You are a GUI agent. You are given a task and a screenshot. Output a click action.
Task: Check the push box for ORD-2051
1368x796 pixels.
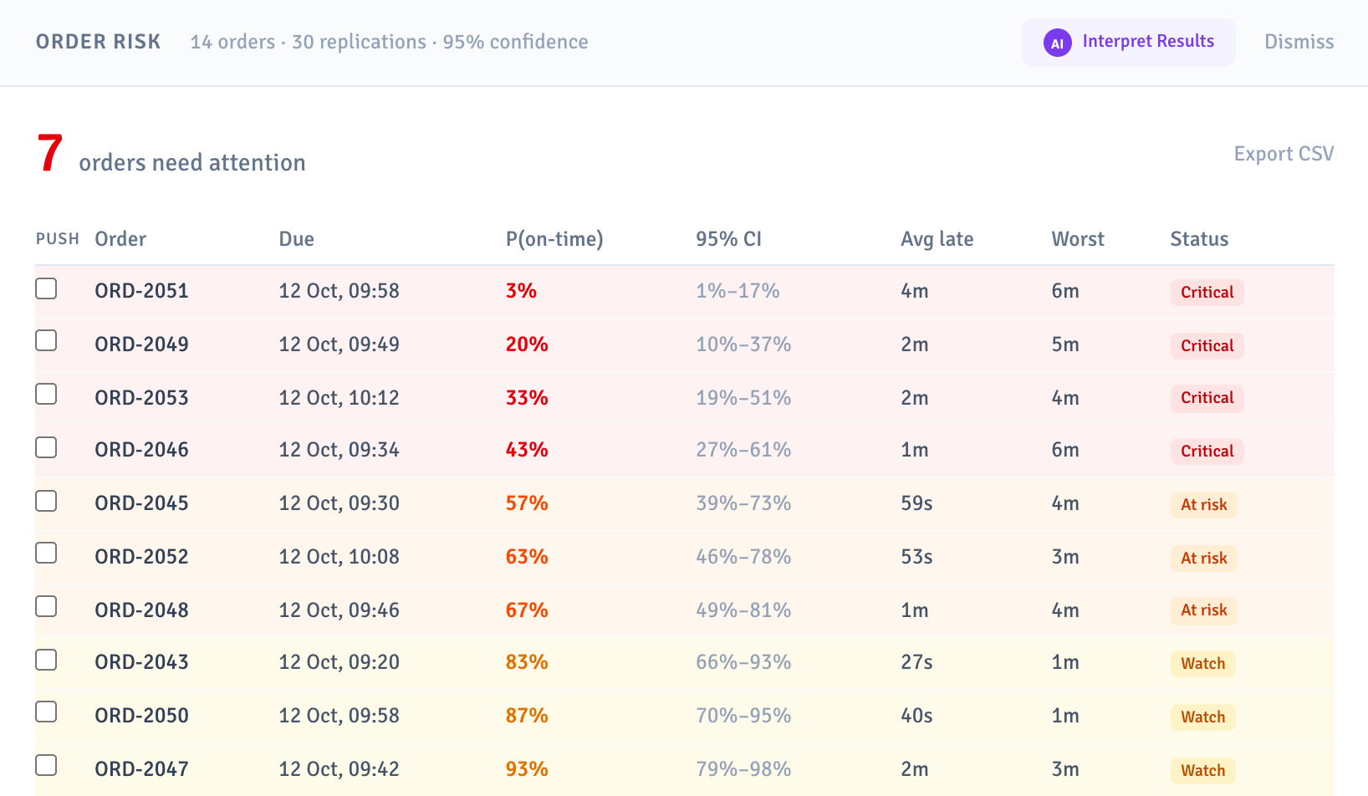(x=46, y=288)
